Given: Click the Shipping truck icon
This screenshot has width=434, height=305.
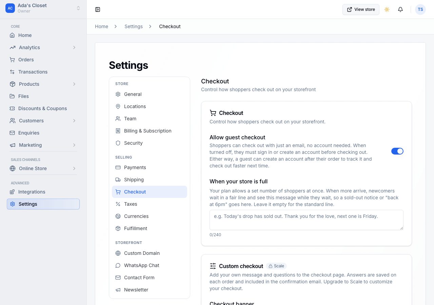Looking at the screenshot, I should tap(118, 180).
